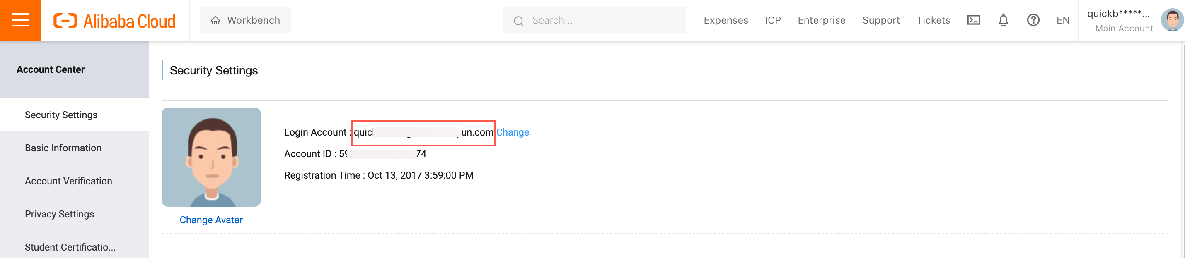Viewport: 1185px width, 258px height.
Task: Open the Support menu
Action: (881, 20)
